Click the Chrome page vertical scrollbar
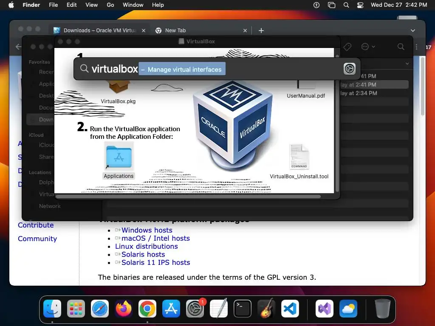The image size is (435, 326). click(x=423, y=86)
